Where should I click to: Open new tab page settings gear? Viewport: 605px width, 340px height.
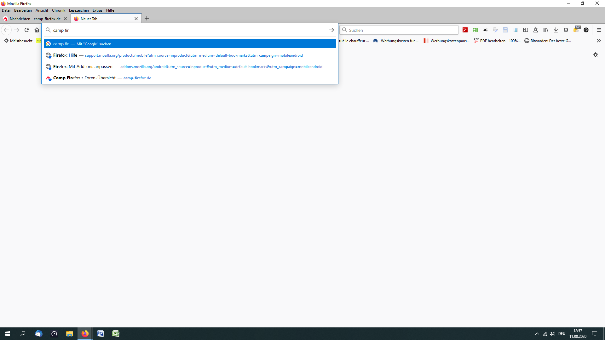point(596,55)
